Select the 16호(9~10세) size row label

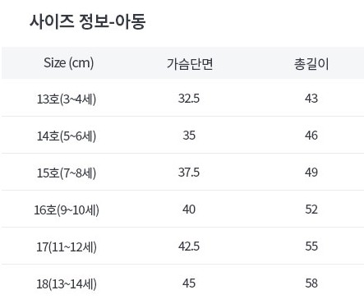pos(67,210)
